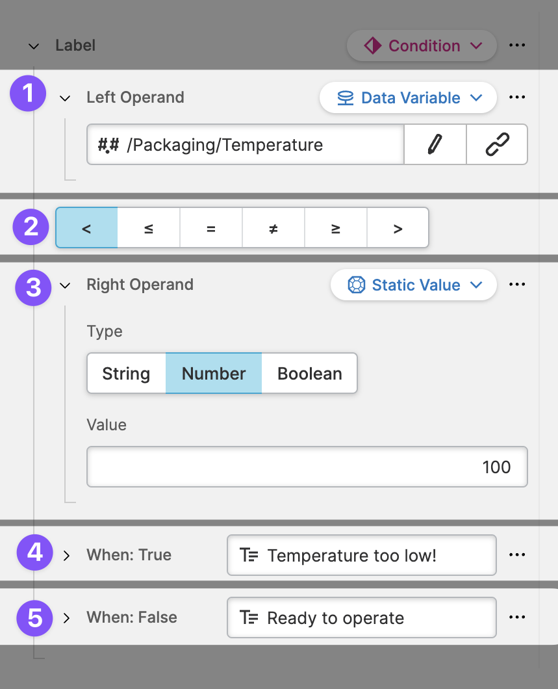This screenshot has height=689, width=558.
Task: Select the Number type option
Action: (214, 374)
